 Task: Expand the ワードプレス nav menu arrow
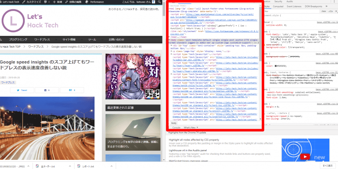coord(56,39)
